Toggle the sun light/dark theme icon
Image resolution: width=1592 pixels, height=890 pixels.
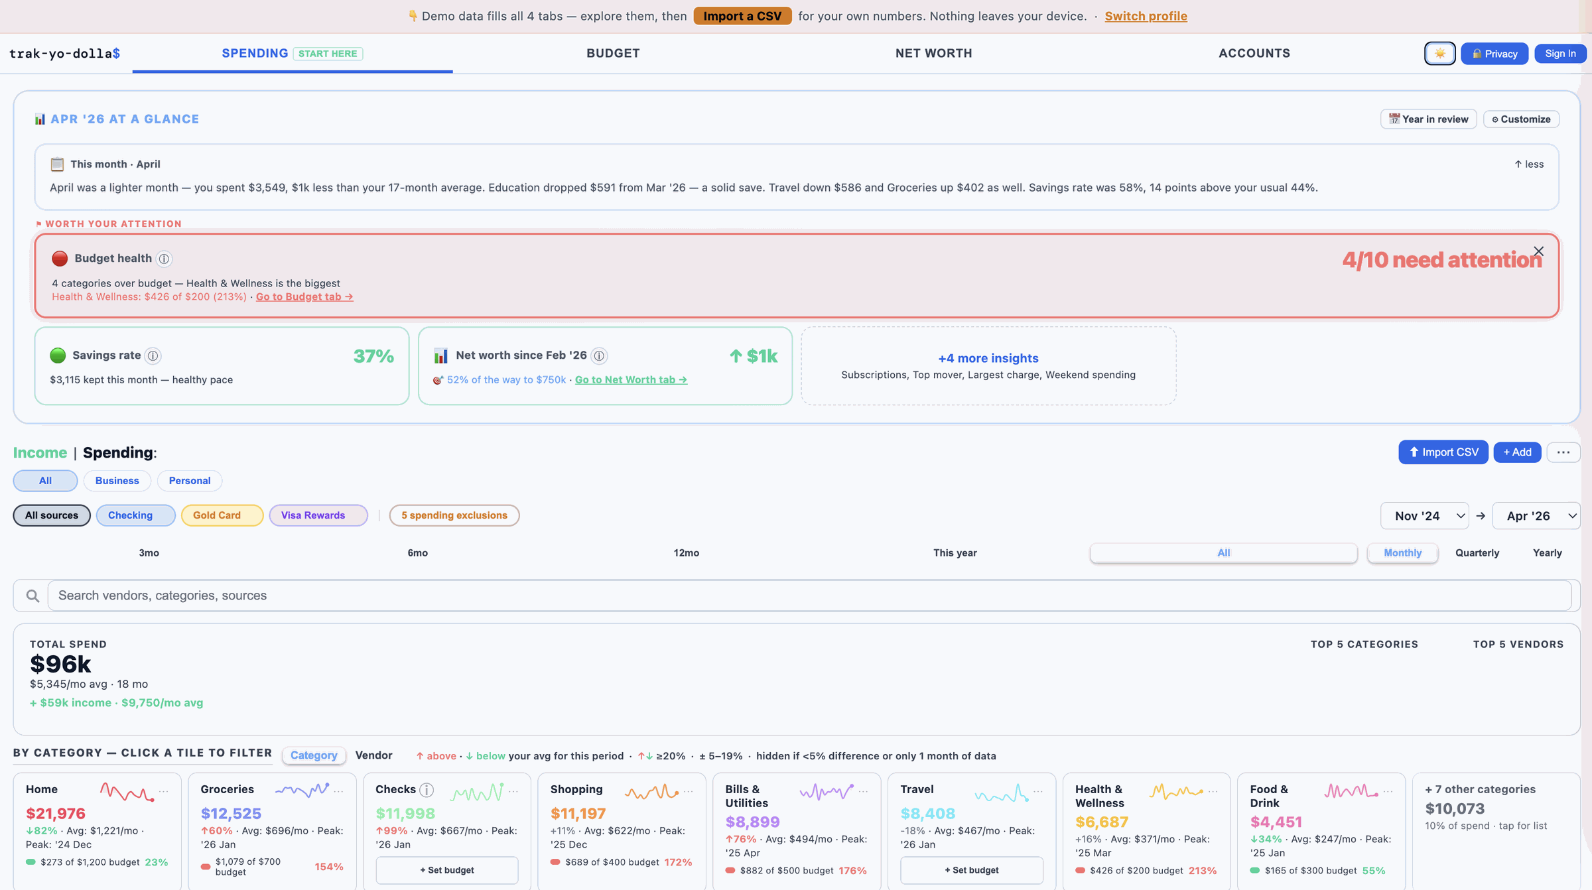1439,54
